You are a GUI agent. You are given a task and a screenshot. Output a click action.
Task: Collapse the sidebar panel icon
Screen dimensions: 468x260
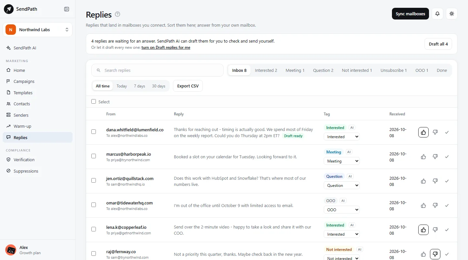67,9
